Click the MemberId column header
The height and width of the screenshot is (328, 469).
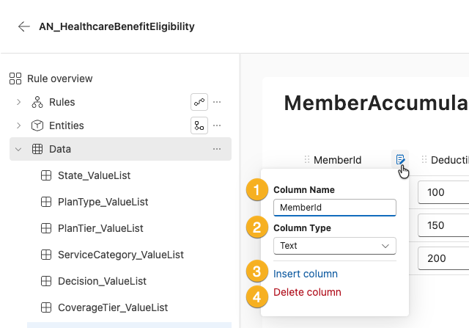337,160
